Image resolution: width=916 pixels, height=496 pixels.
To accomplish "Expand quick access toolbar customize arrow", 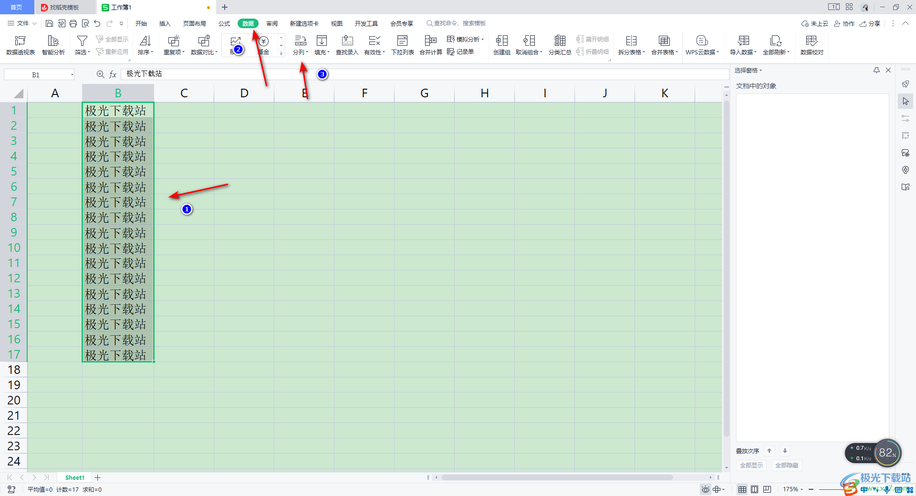I will (122, 23).
